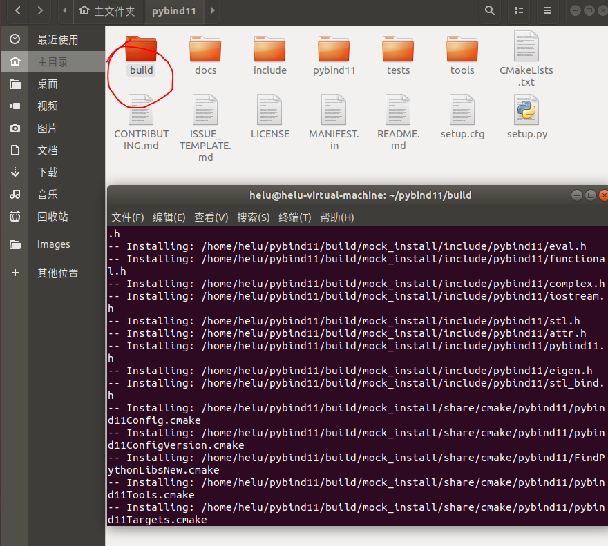Select the build folder

pos(141,56)
